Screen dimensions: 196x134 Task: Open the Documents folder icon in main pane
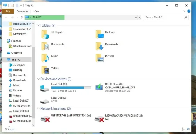[45, 46]
